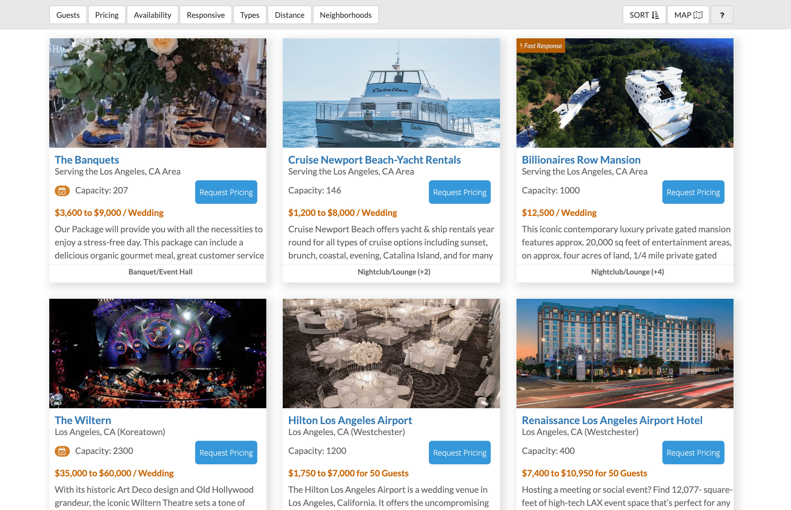Click the question mark help button
The image size is (791, 510).
coord(721,15)
